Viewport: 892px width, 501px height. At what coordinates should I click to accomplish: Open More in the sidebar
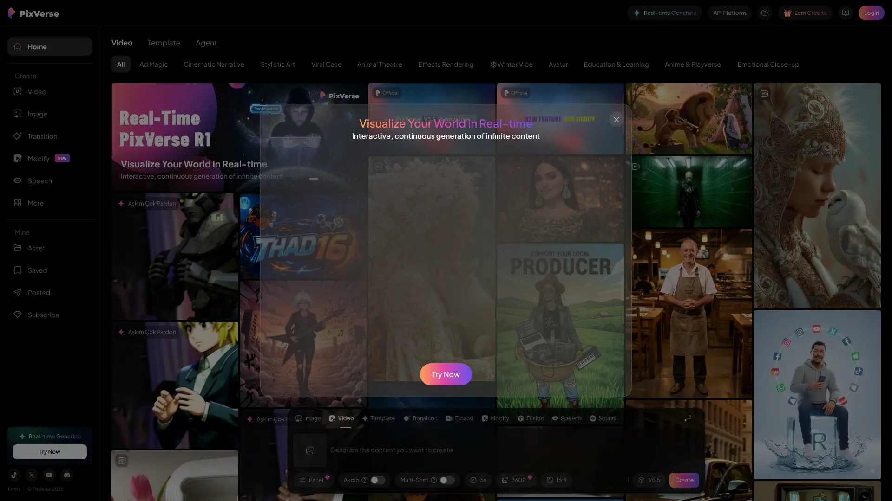50,203
